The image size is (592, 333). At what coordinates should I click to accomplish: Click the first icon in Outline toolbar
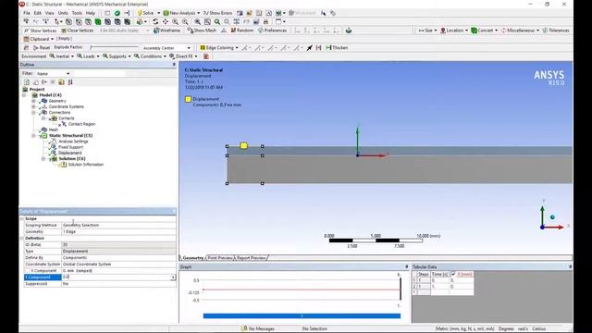click(x=27, y=82)
